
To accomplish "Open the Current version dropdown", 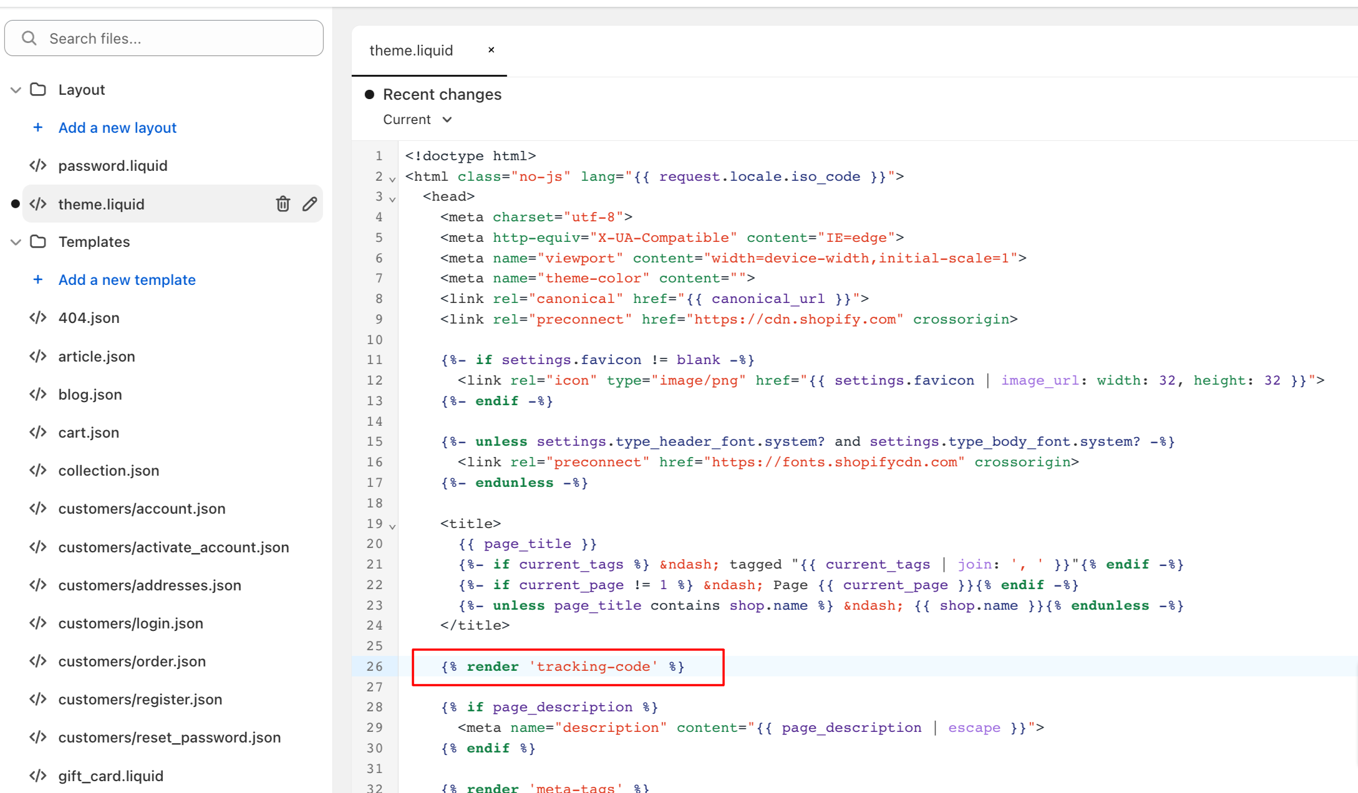I will [417, 120].
